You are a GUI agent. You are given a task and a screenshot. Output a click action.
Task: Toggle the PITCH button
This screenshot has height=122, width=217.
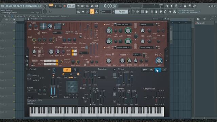[35, 61]
